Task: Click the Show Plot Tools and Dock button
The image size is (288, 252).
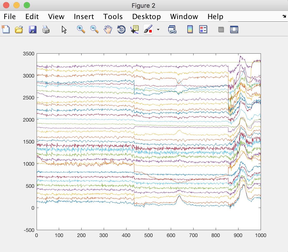Action: tap(234, 30)
